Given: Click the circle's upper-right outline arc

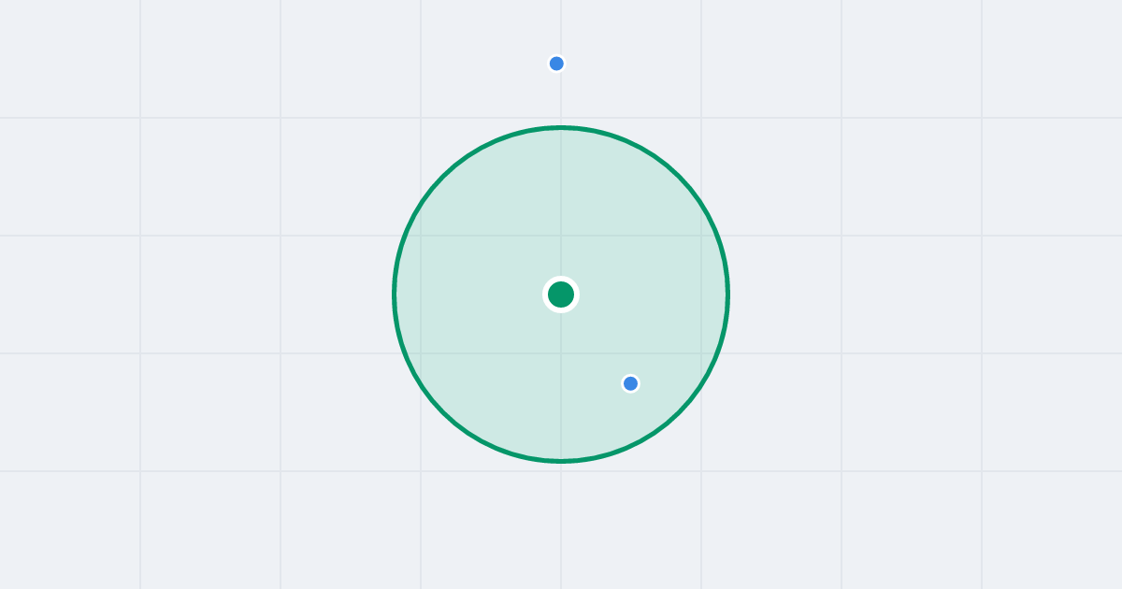Looking at the screenshot, I should 679,177.
